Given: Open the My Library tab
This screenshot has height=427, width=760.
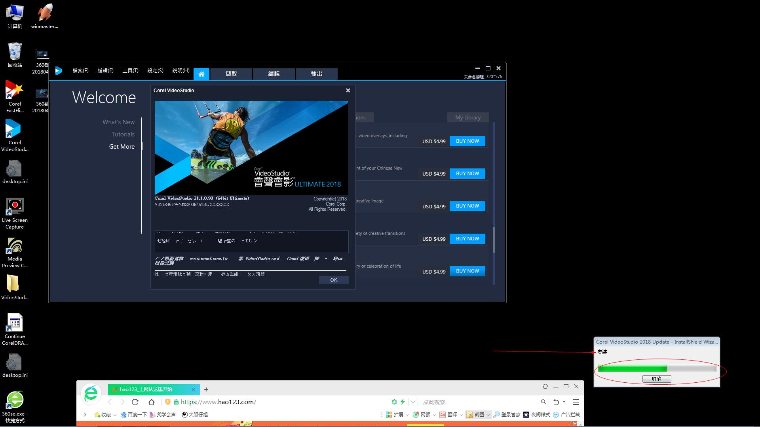Looking at the screenshot, I should [468, 117].
